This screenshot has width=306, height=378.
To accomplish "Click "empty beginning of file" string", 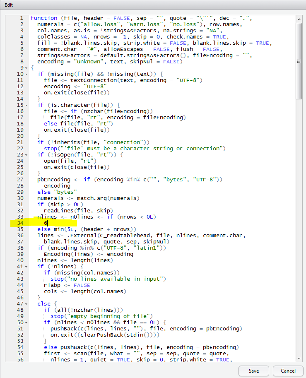I will click(x=108, y=317).
